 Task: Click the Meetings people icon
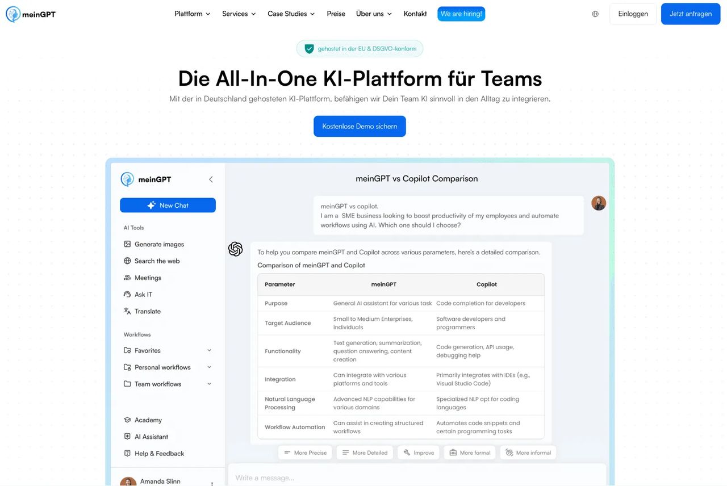(x=127, y=278)
